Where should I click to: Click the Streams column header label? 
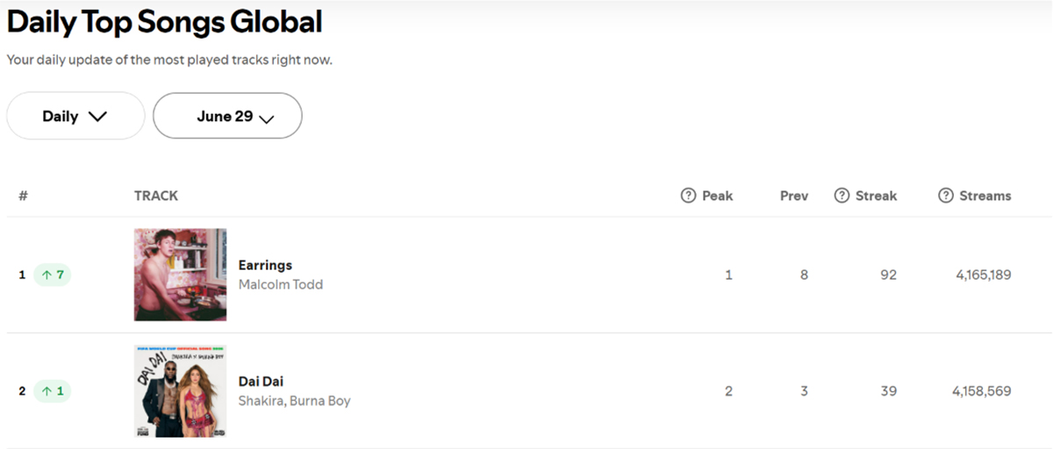pyautogui.click(x=985, y=196)
